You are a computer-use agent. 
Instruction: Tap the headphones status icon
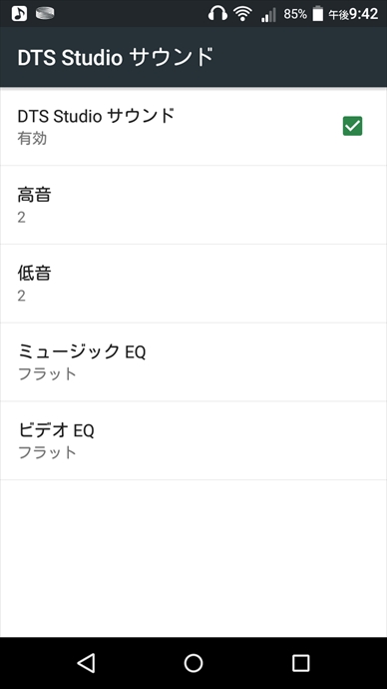[x=217, y=14]
